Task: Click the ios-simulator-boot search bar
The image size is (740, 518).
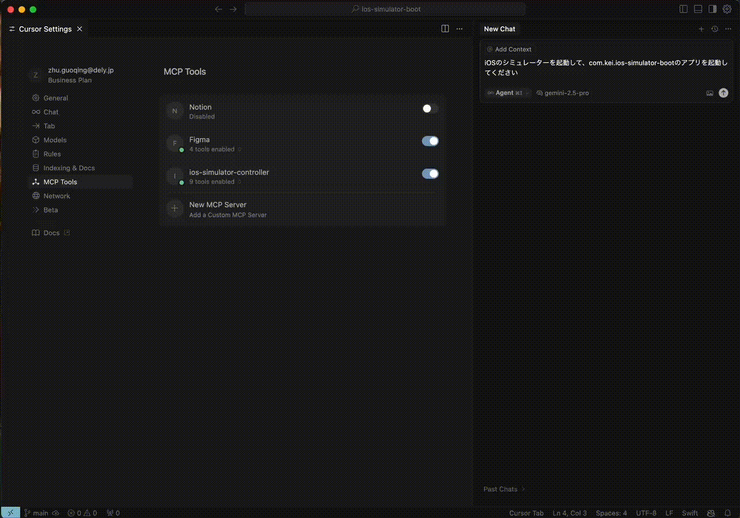Action: 386,9
